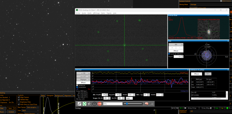Open the Réglages dropdown in Historique
Screen dimensions: 232x114
pos(83,80)
